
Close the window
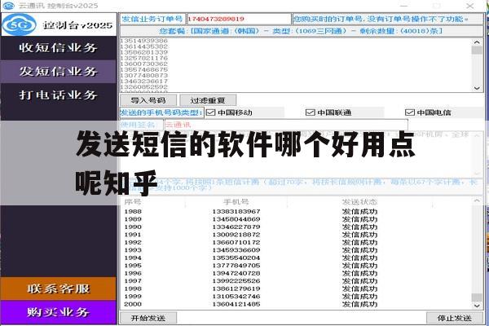click(470, 6)
